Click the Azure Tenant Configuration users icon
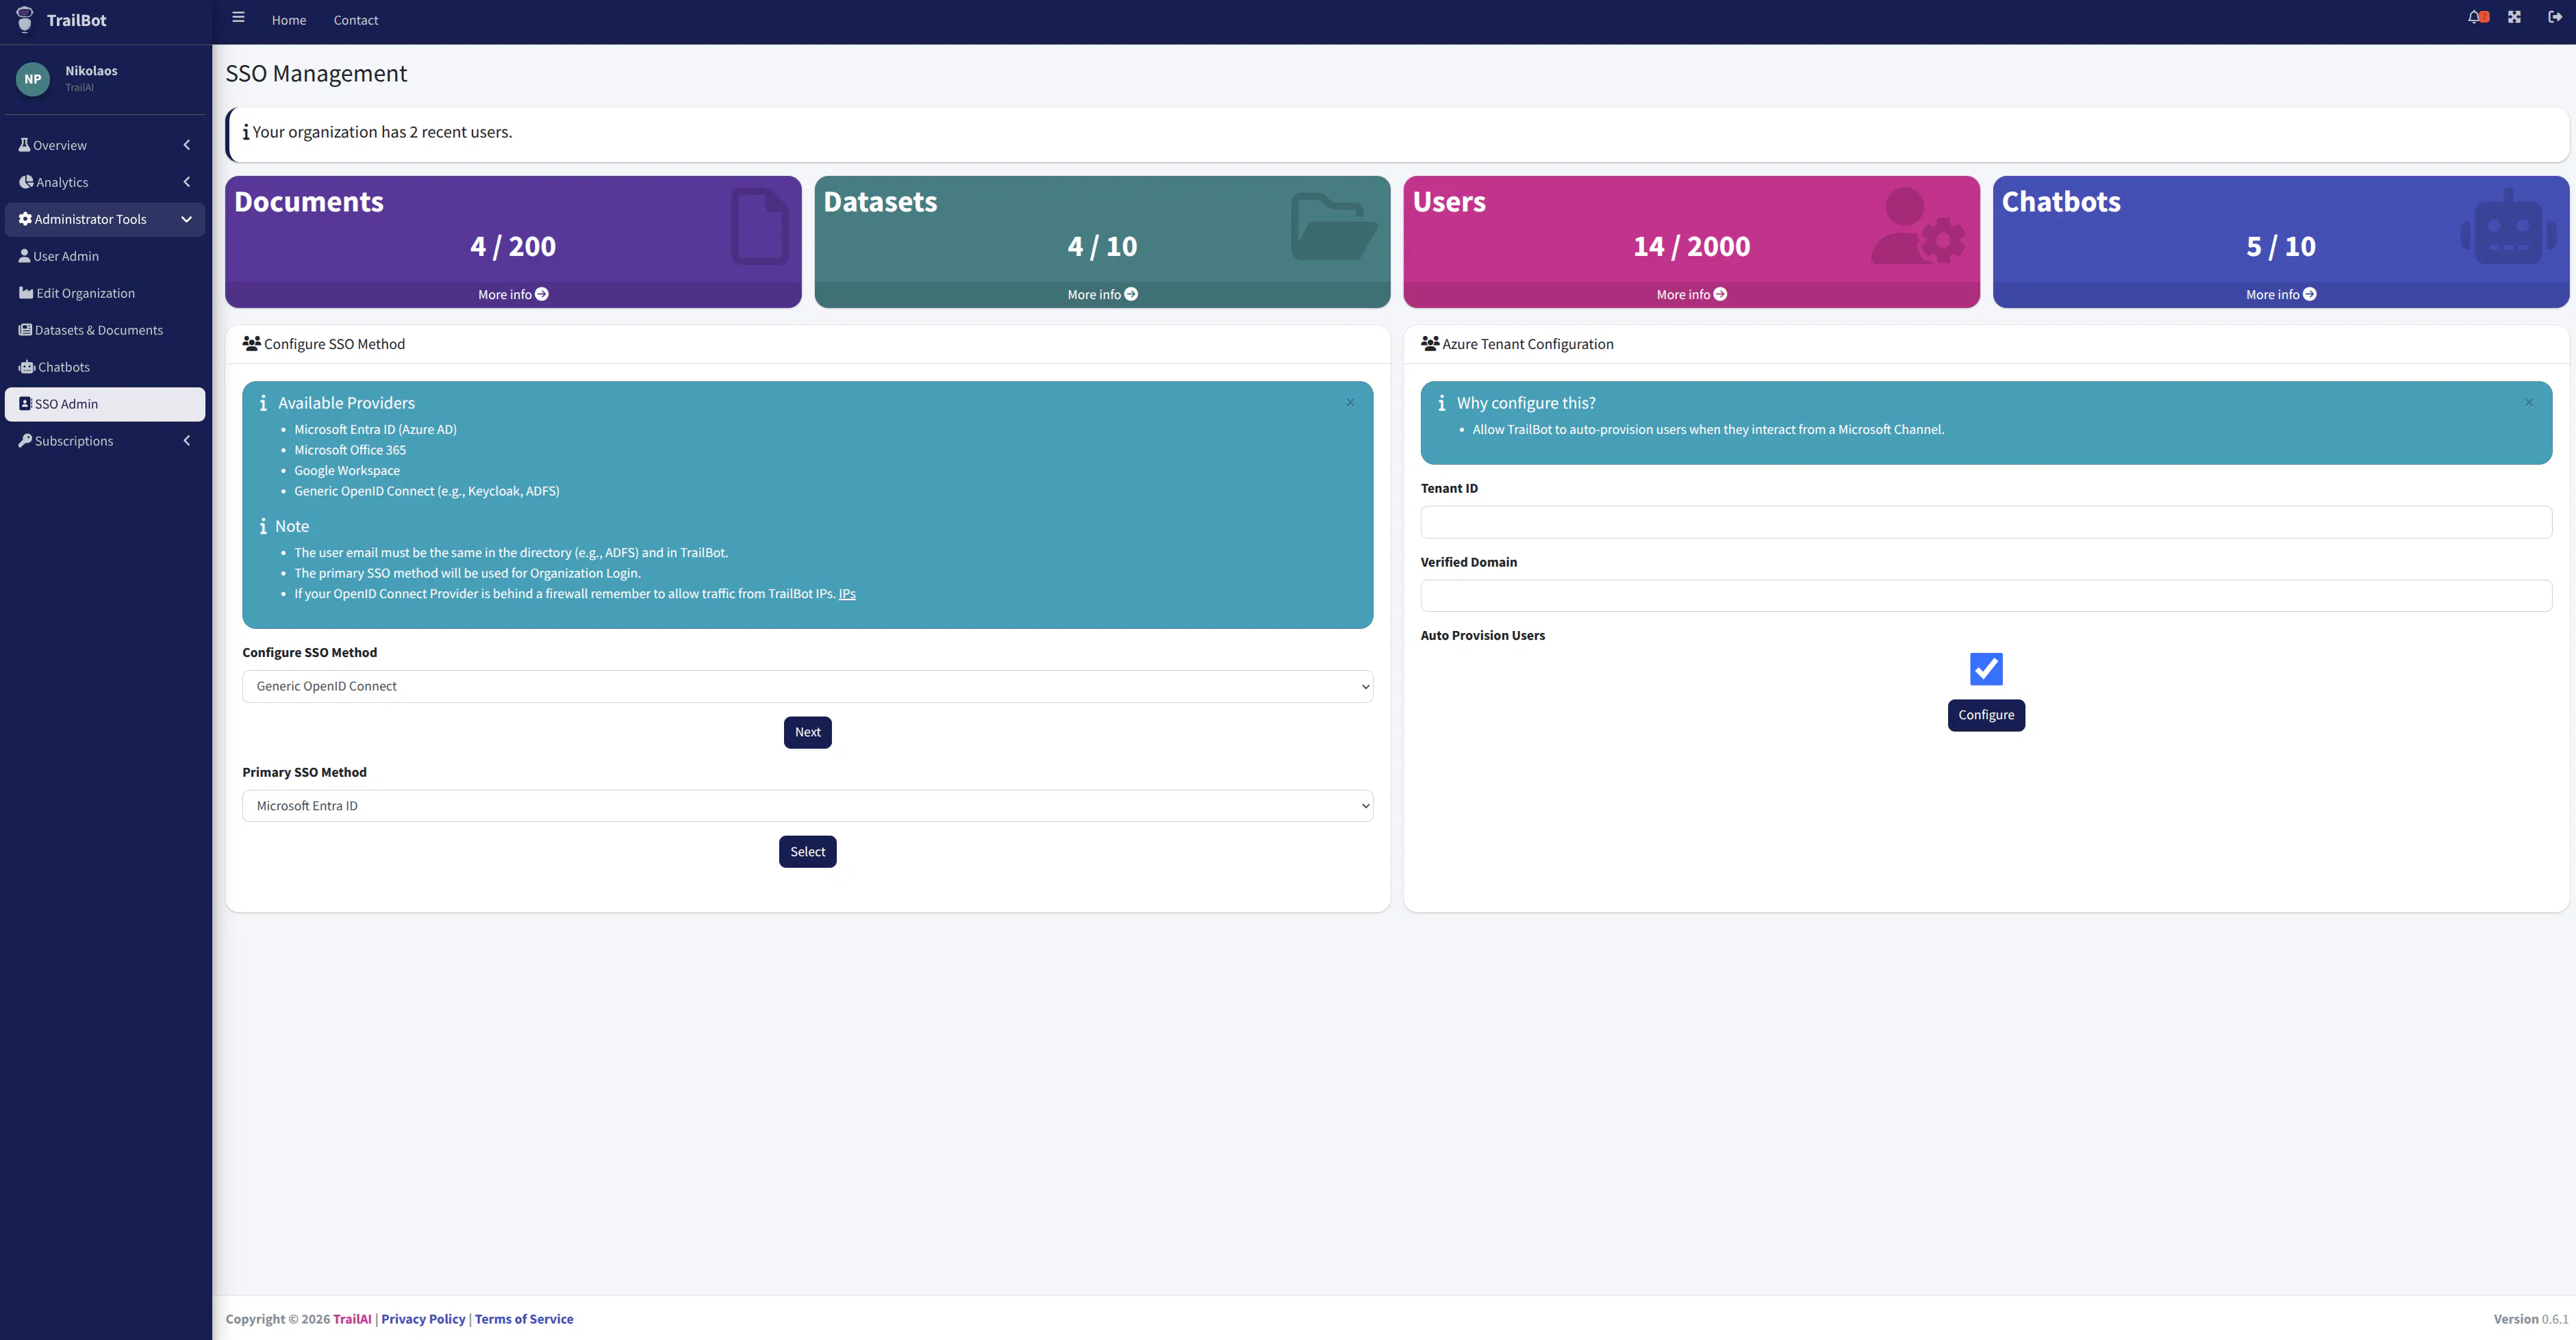 (x=1430, y=344)
